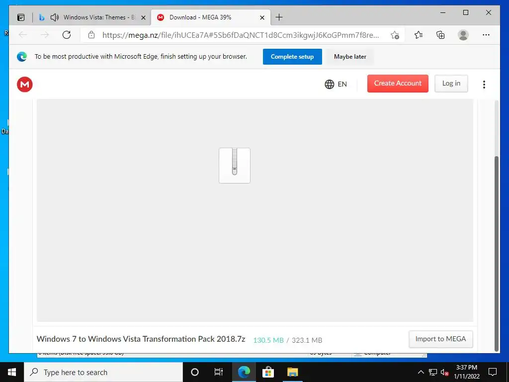
Task: Click the MEGA logo icon
Action: tap(25, 85)
